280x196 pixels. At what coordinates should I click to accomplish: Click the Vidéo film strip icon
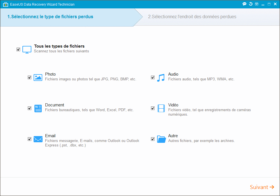point(161,108)
